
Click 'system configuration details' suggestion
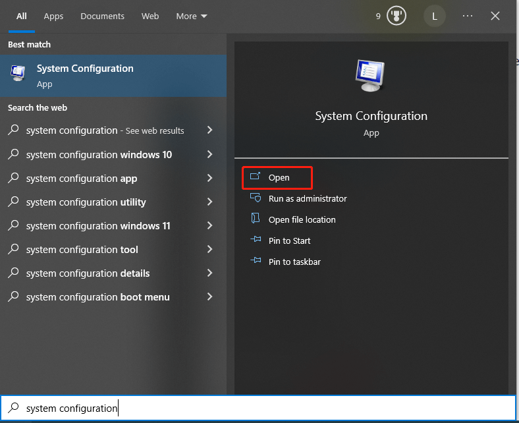[x=88, y=273]
